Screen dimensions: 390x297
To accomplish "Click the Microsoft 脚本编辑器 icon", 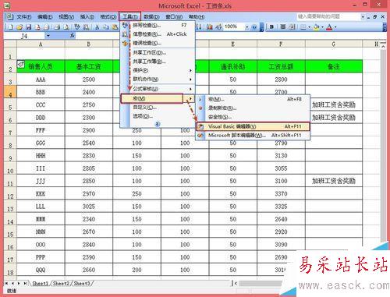I will pos(200,136).
